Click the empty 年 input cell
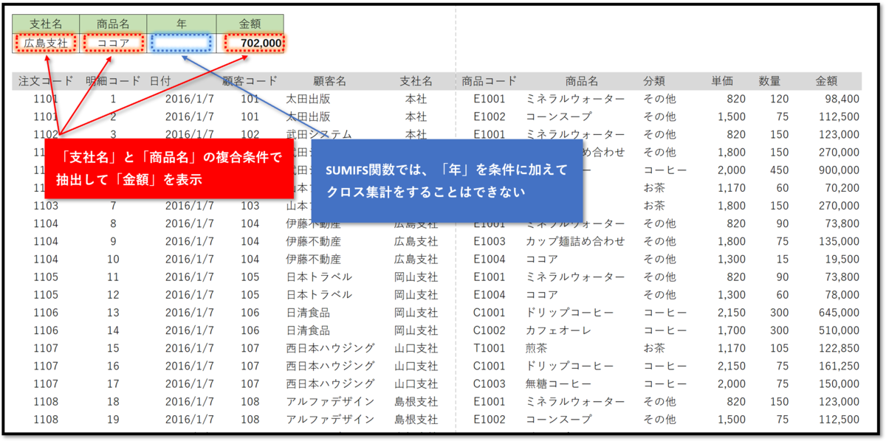 181,41
